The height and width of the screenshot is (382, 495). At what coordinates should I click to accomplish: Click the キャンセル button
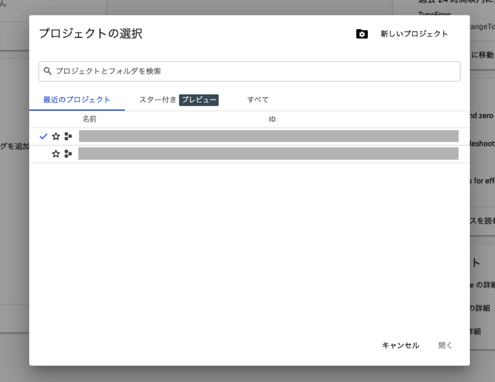(x=400, y=345)
